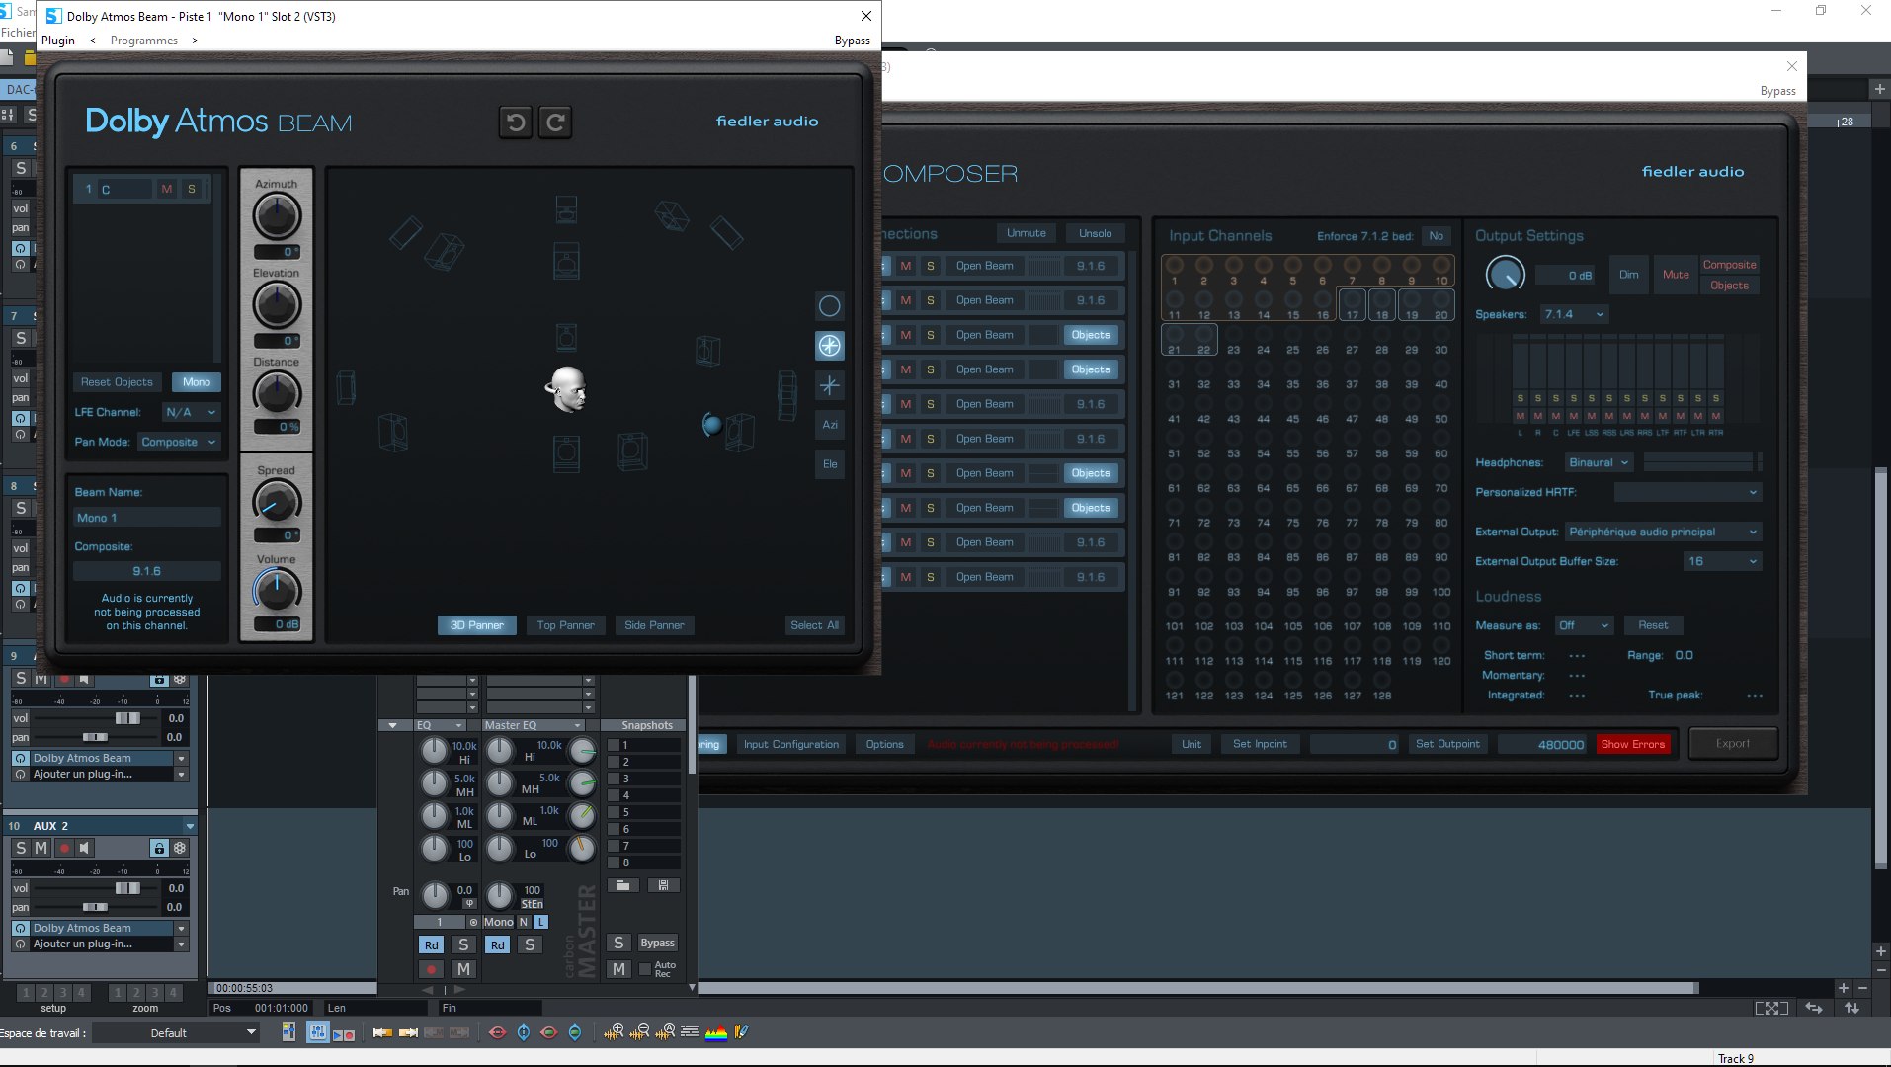Select the crosshair-circle panner view icon
The width and height of the screenshot is (1891, 1067).
click(829, 346)
